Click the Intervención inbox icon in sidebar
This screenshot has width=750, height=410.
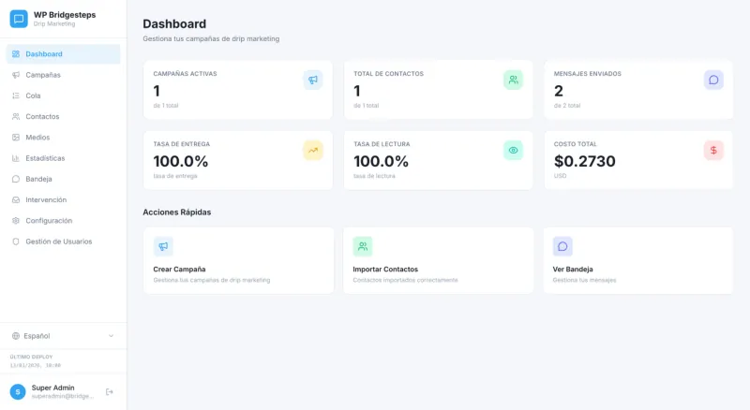[16, 199]
